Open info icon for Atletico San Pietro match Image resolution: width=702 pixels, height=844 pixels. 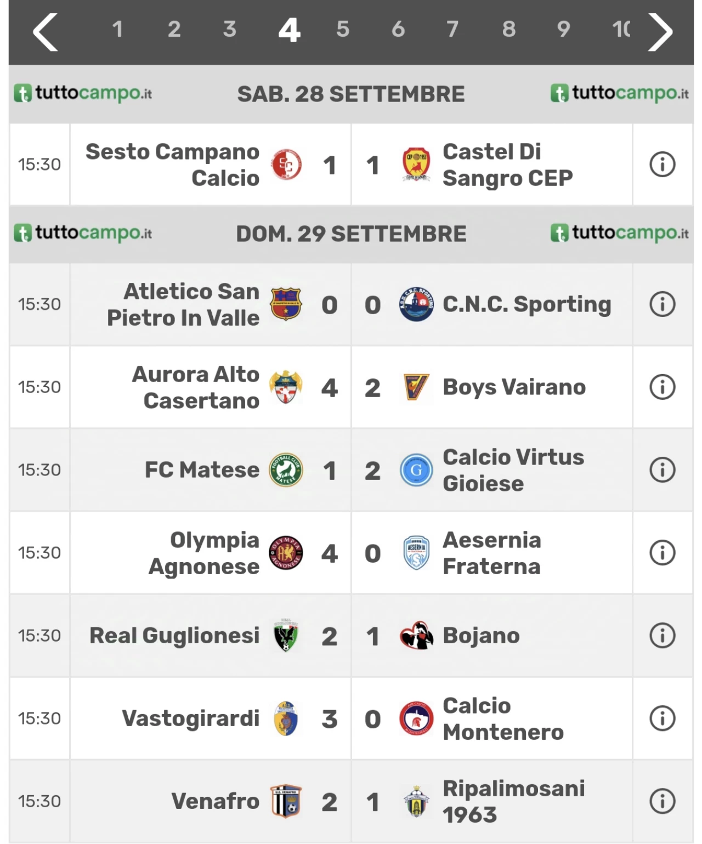tap(662, 304)
